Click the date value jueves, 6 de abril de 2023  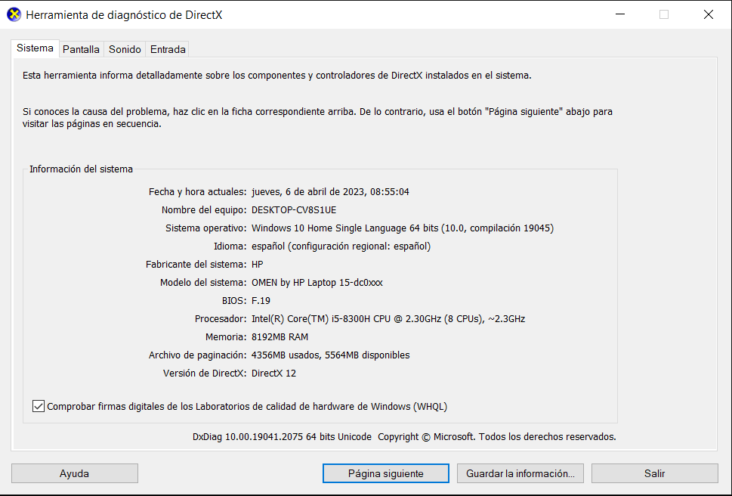tap(330, 192)
